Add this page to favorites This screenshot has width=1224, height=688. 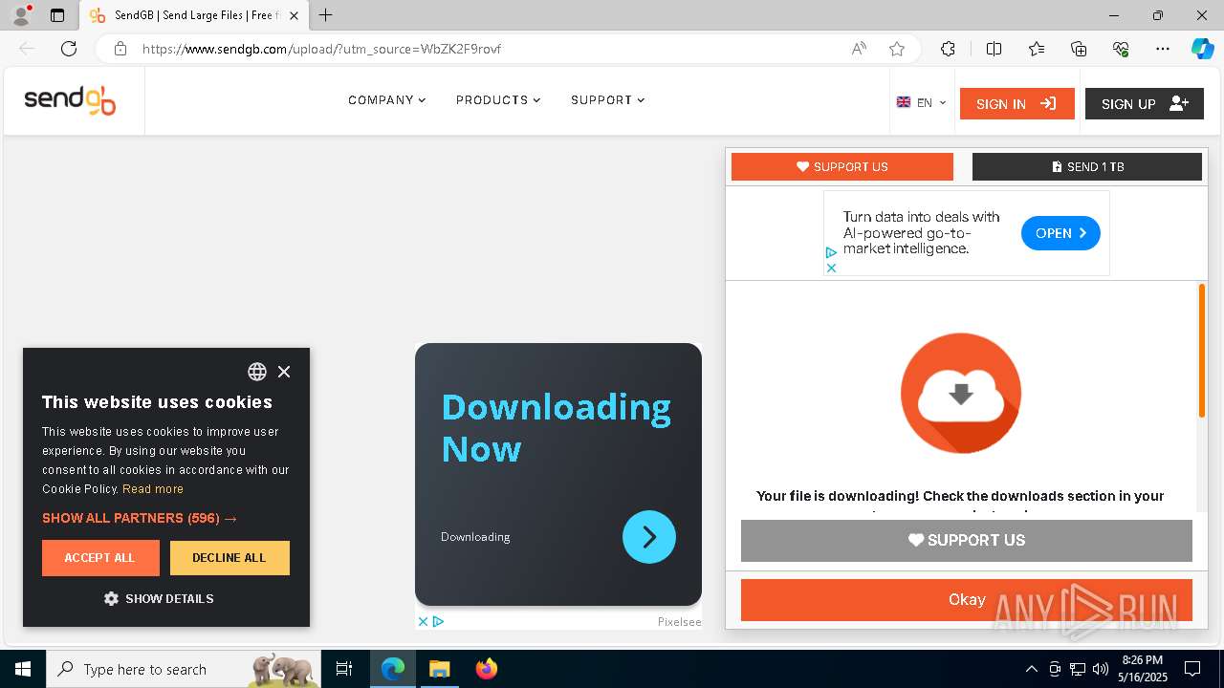click(896, 49)
